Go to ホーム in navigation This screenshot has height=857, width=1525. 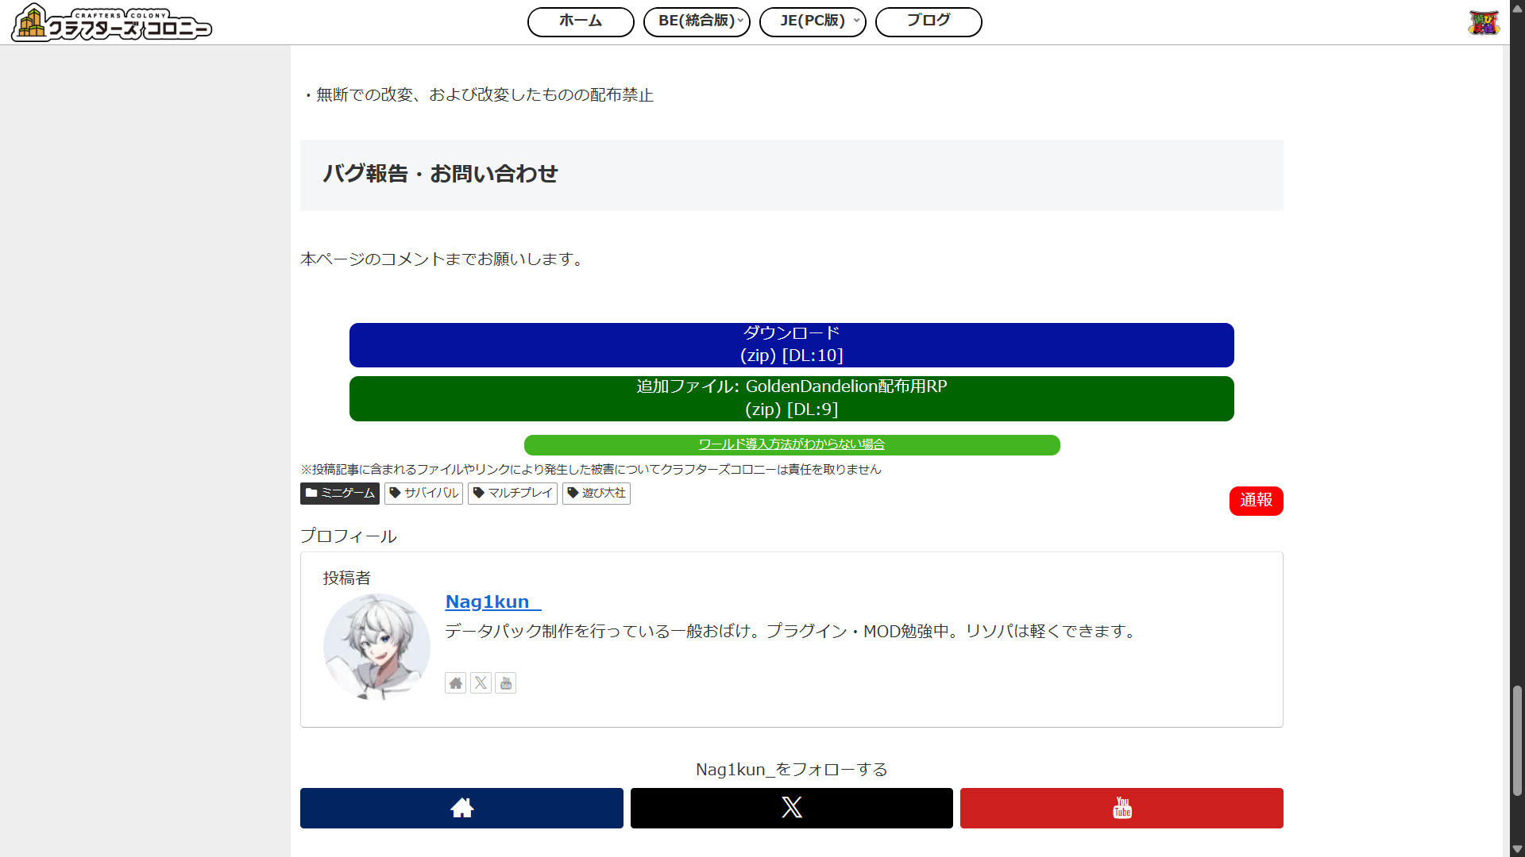(581, 21)
